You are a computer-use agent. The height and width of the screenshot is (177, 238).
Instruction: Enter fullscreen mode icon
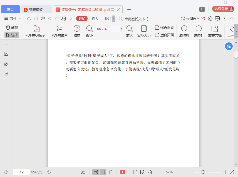pos(232,172)
